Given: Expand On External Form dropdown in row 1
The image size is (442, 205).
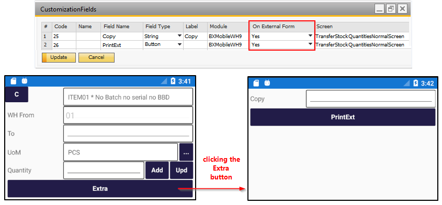Looking at the screenshot, I should (x=310, y=36).
